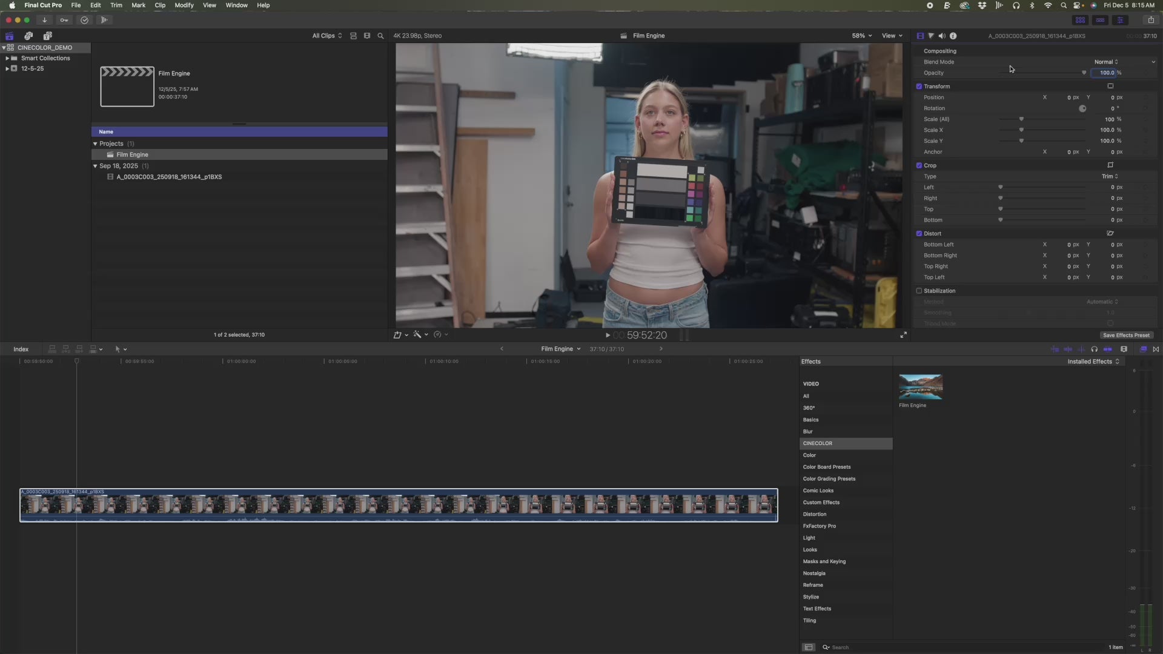Viewport: 1163px width, 654px height.
Task: Toggle the Transitions browser icon
Action: point(1156,349)
